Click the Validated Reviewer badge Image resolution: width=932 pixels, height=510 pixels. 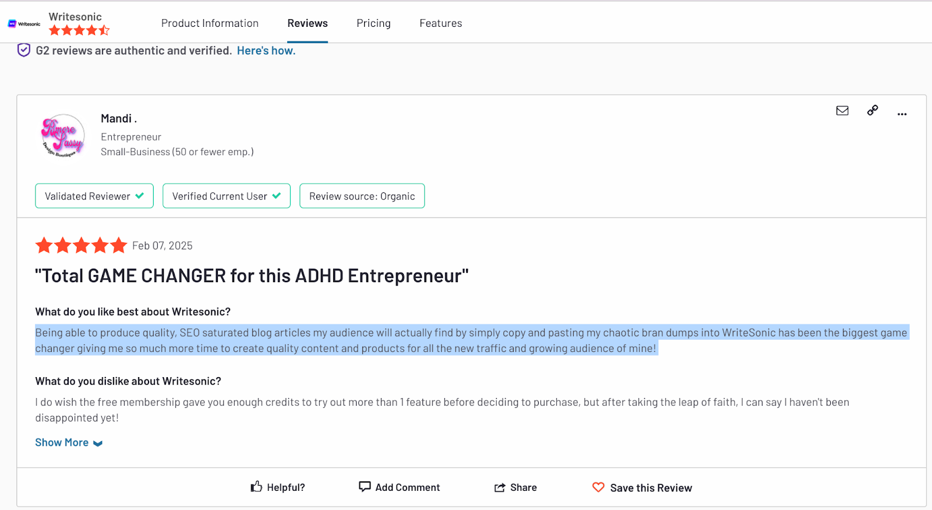[x=94, y=196]
